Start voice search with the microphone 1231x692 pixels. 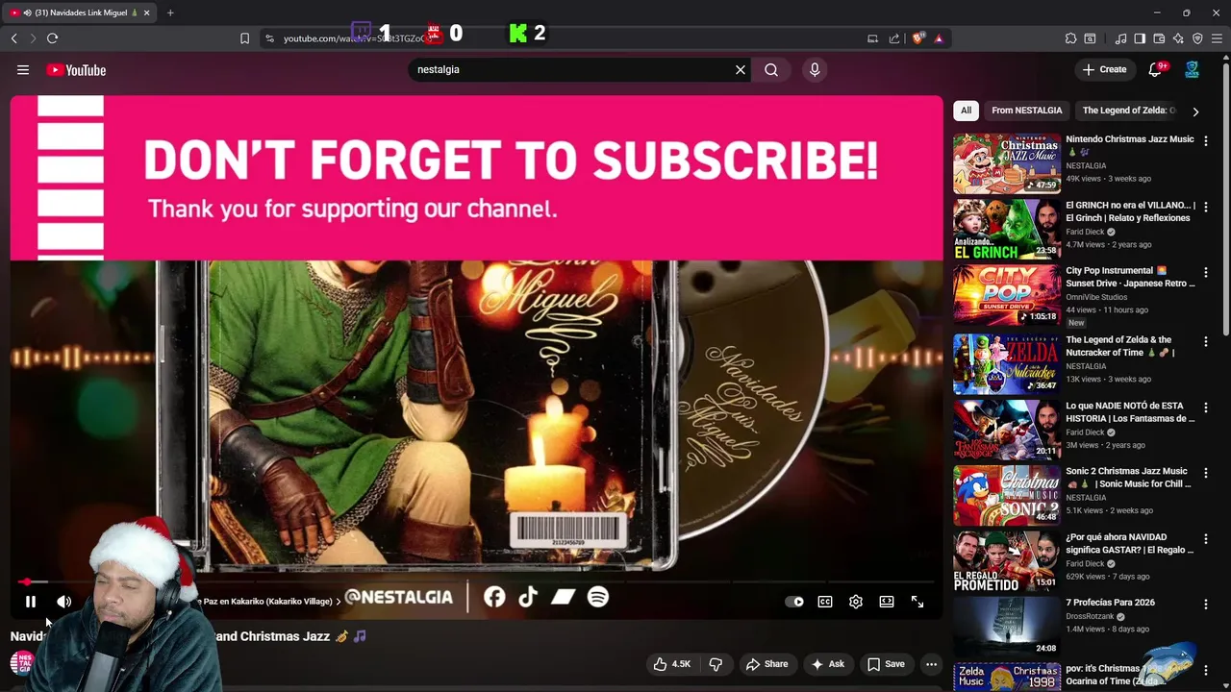tap(815, 69)
